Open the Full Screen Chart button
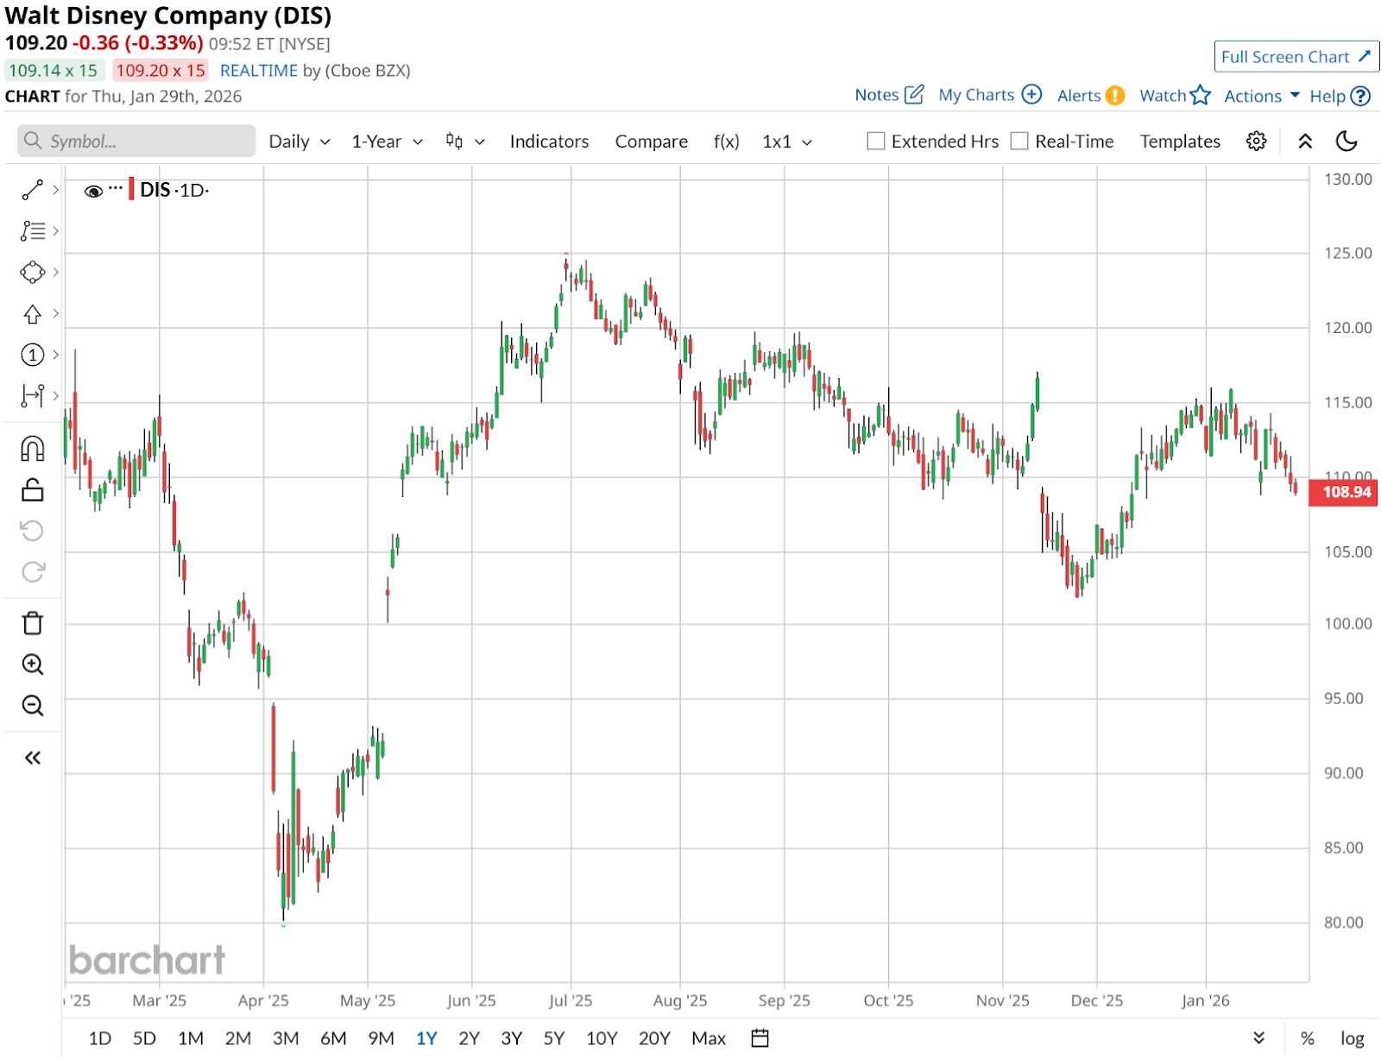 (x=1296, y=57)
